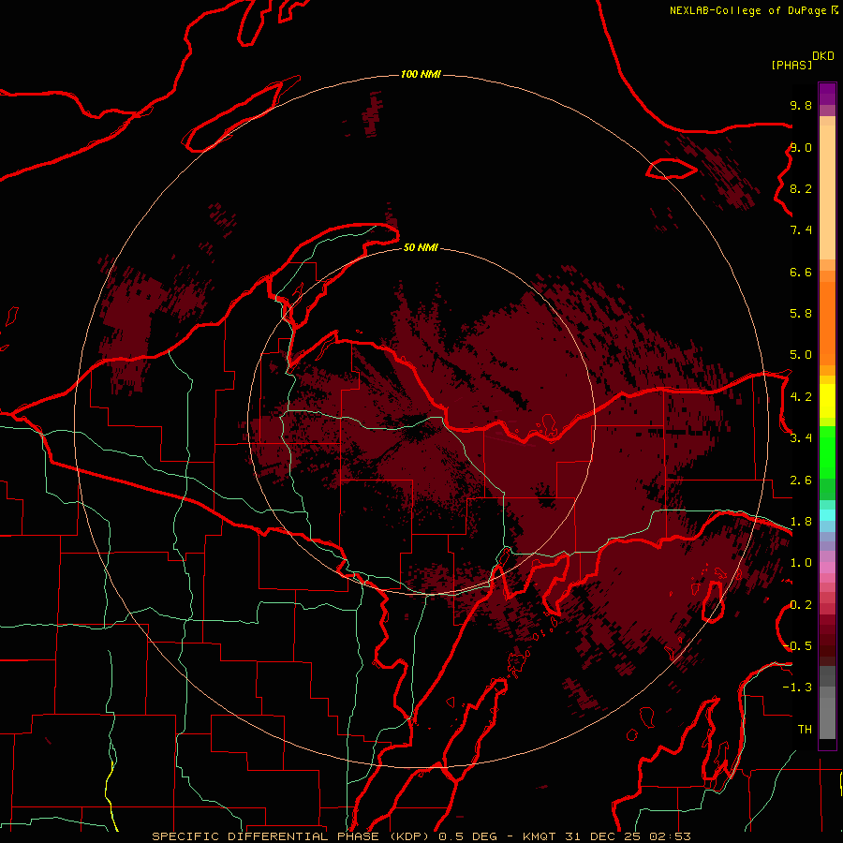Image resolution: width=843 pixels, height=843 pixels.
Task: Click the 50 NMI range ring label
Action: (x=421, y=247)
